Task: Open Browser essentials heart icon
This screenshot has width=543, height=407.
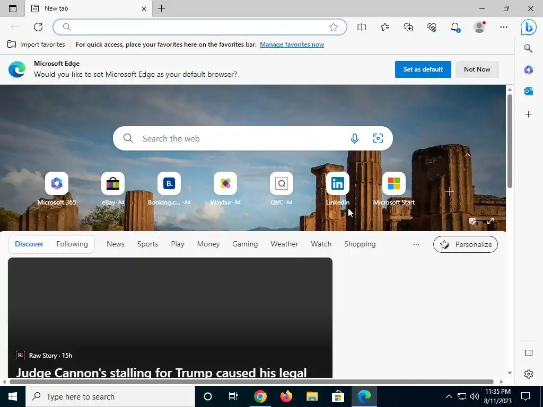Action: pos(432,27)
